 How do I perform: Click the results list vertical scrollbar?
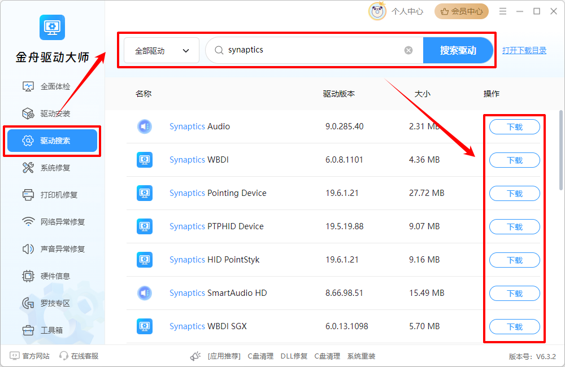pos(561,150)
